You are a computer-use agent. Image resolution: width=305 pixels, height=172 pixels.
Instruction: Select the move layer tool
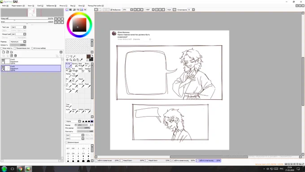(x=67, y=60)
